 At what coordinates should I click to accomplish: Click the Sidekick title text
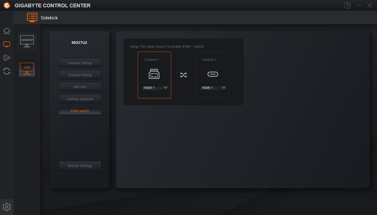(x=49, y=18)
